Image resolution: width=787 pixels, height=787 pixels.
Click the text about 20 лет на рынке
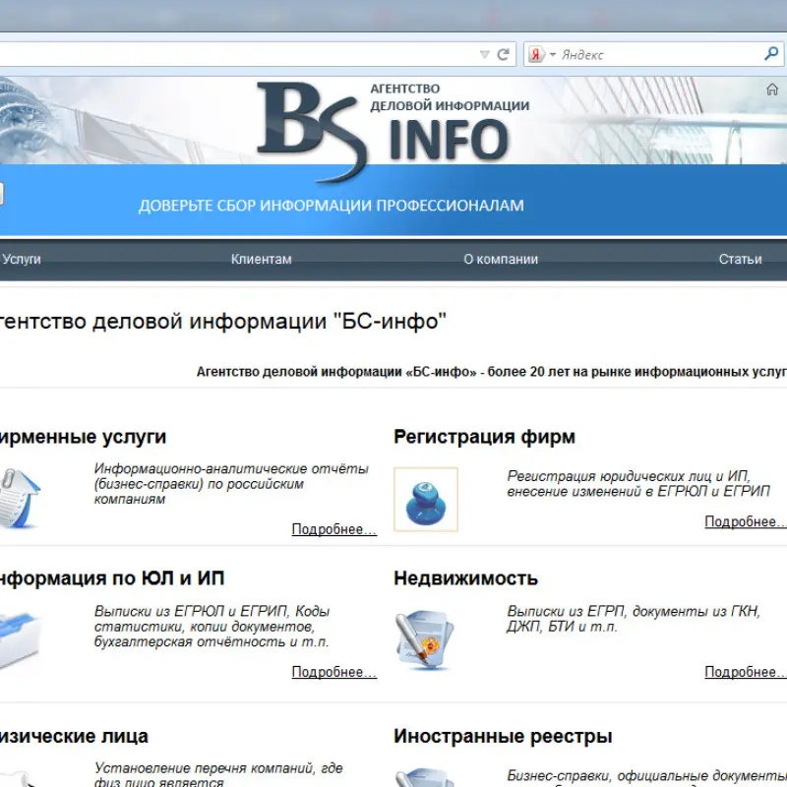coord(491,372)
